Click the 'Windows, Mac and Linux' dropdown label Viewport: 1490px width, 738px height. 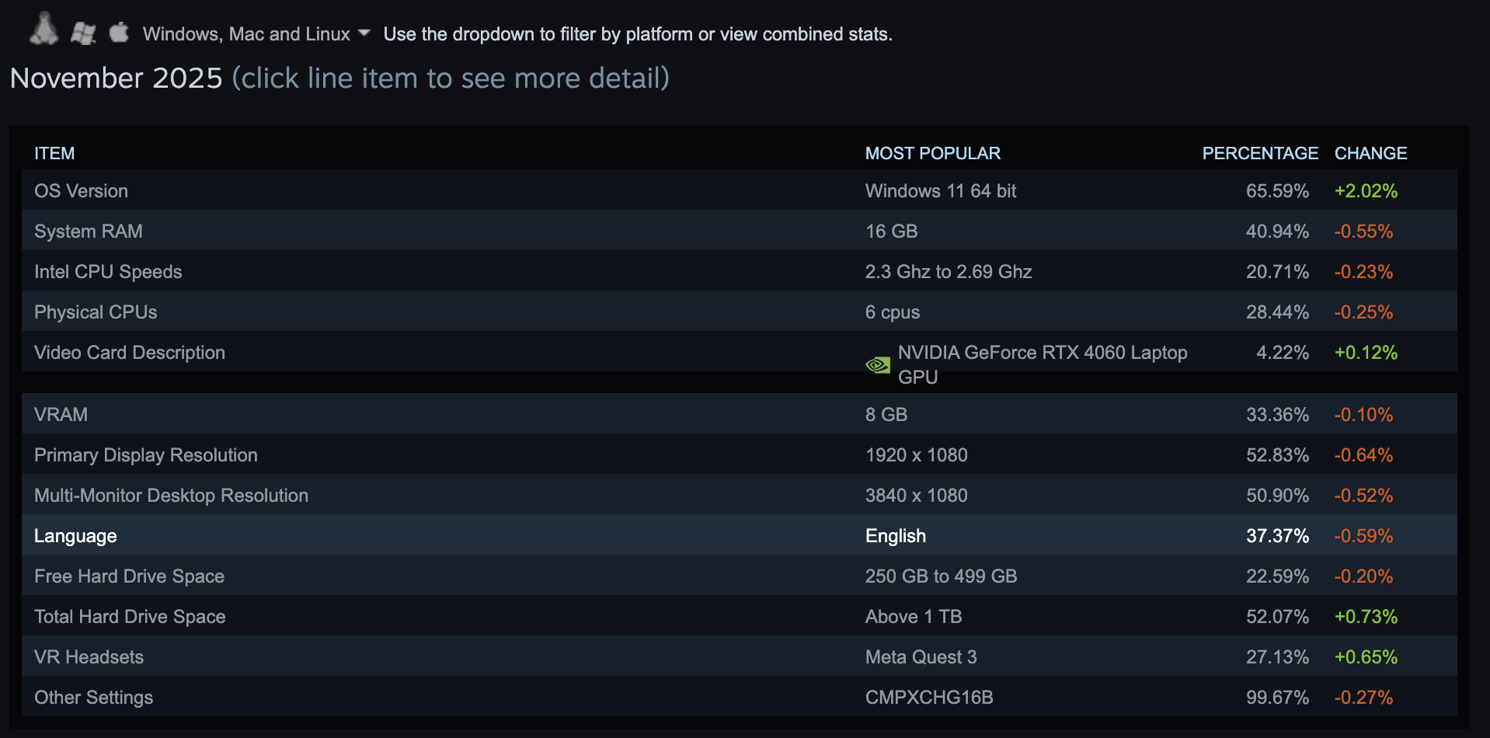click(246, 34)
